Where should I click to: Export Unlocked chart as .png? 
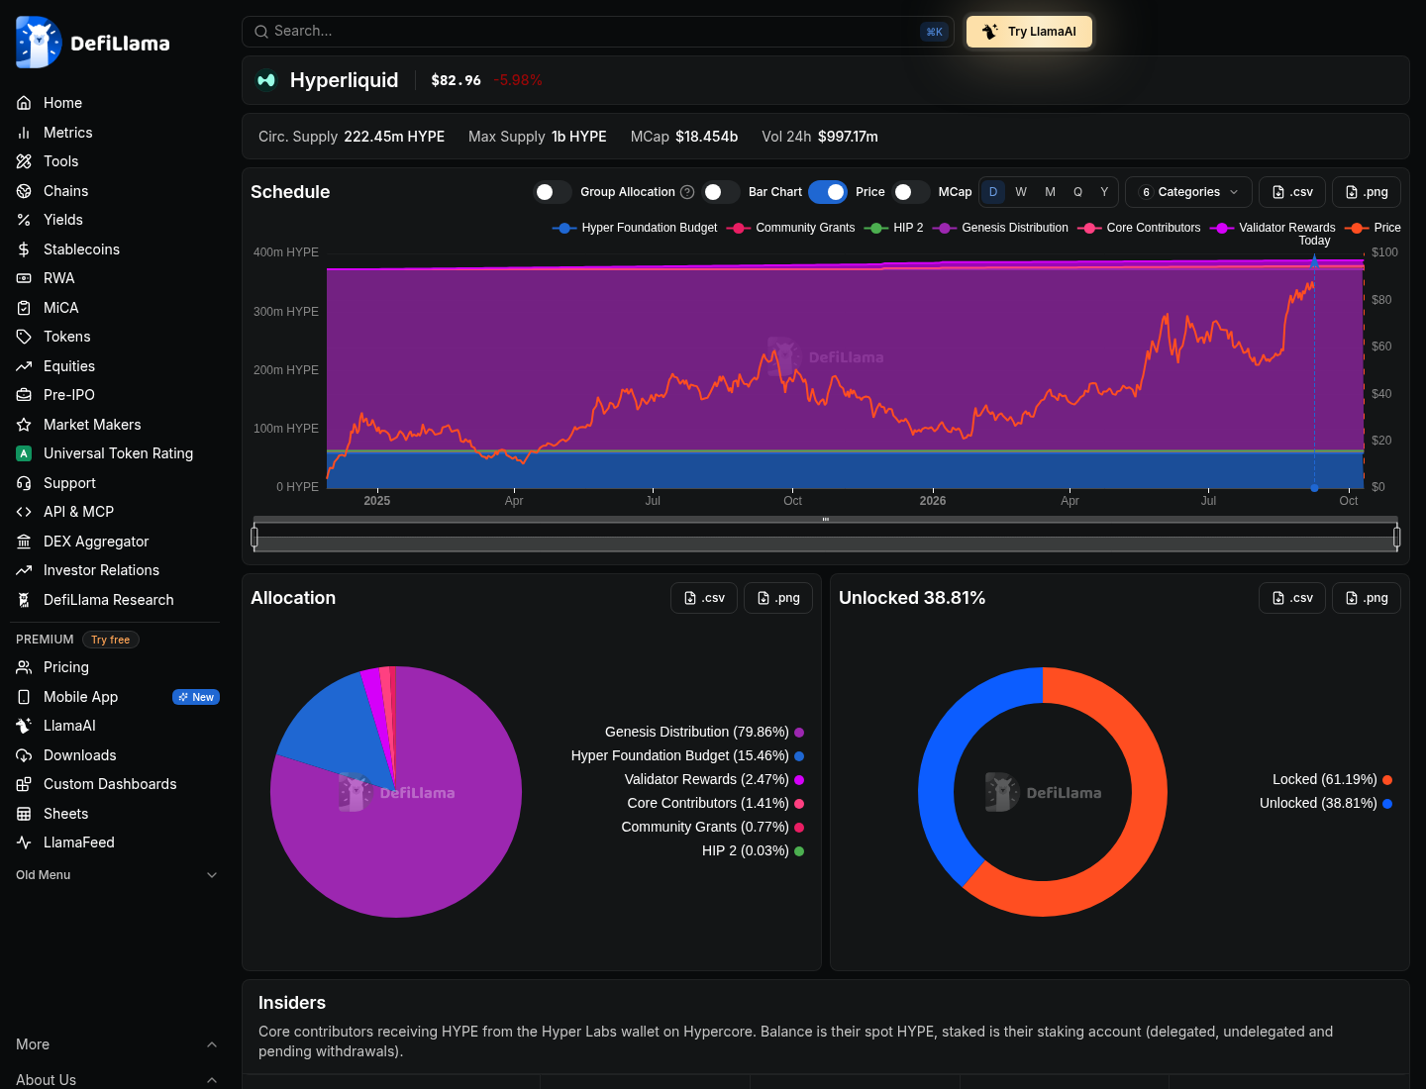[1367, 598]
